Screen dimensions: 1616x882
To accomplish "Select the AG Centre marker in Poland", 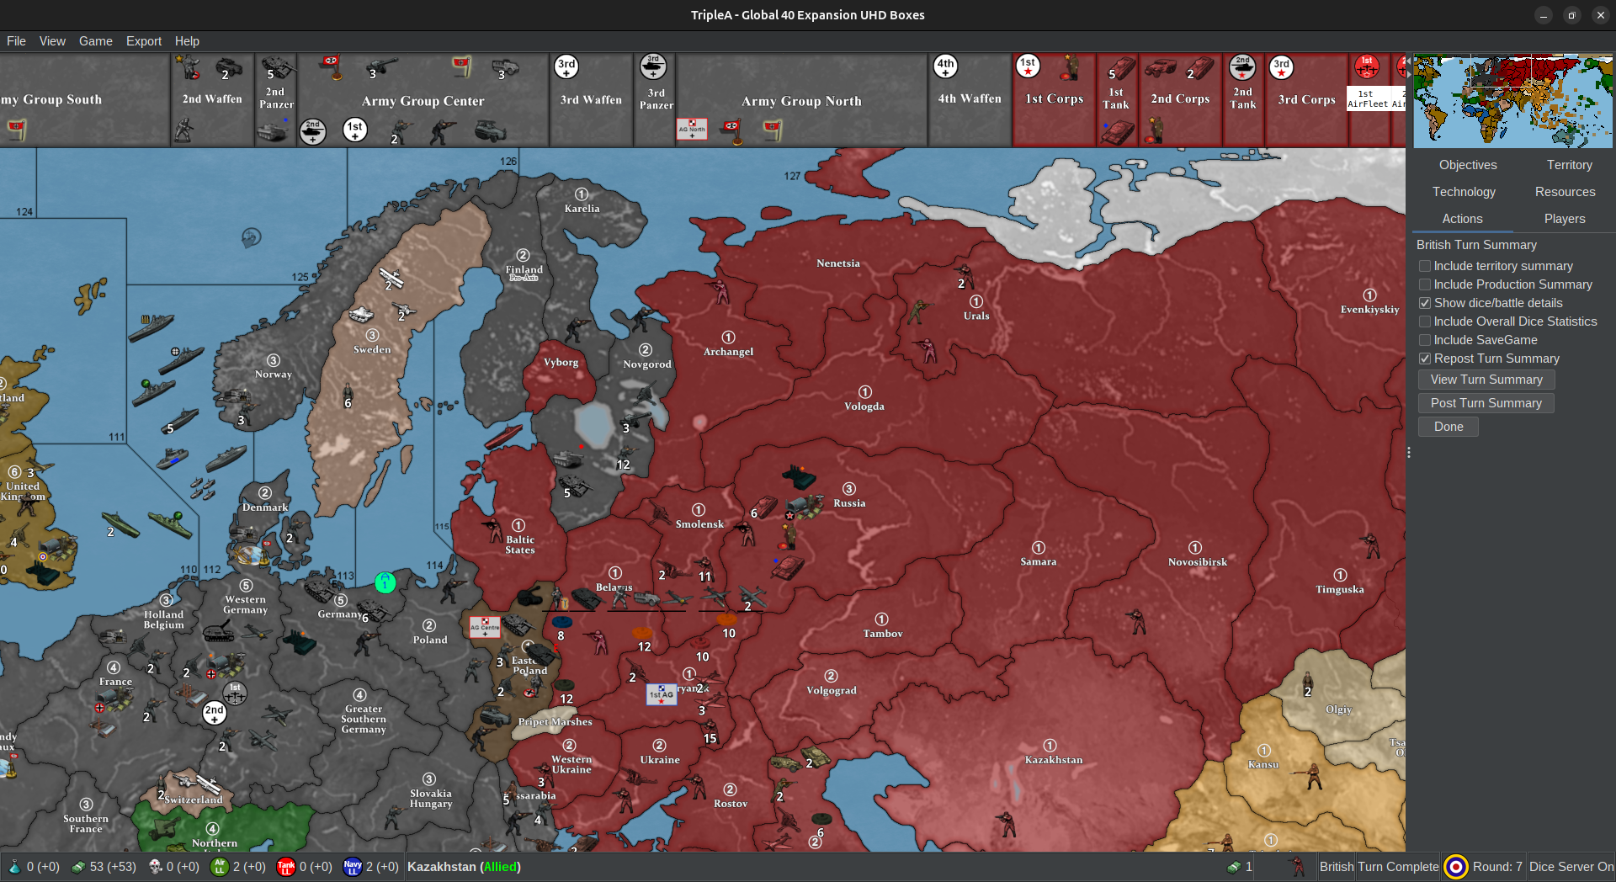I will click(485, 627).
